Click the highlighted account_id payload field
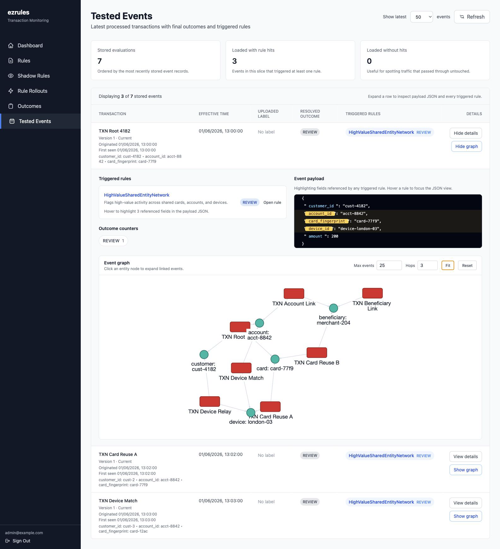The image size is (500, 549). point(320,214)
